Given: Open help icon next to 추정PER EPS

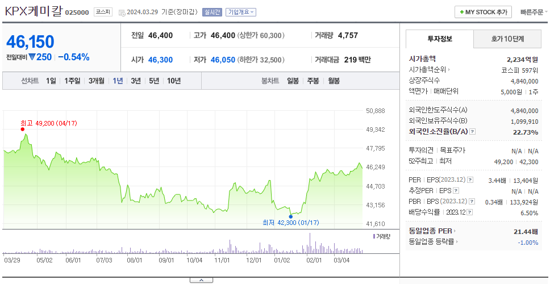Looking at the screenshot, I should (456, 191).
